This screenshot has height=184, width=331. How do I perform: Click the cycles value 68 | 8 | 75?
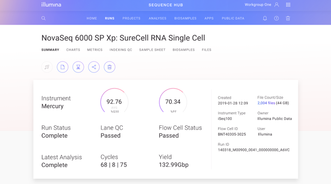tap(113, 165)
